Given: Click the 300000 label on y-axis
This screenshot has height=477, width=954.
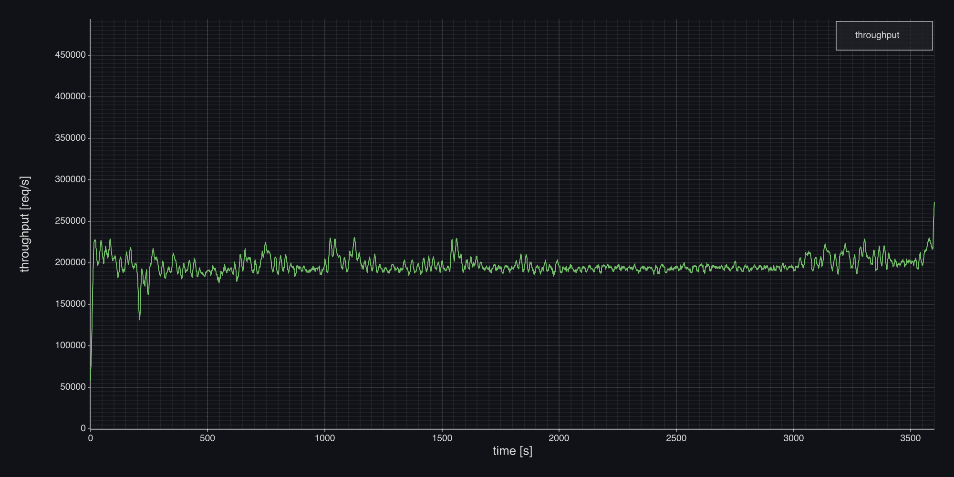Looking at the screenshot, I should coord(70,179).
